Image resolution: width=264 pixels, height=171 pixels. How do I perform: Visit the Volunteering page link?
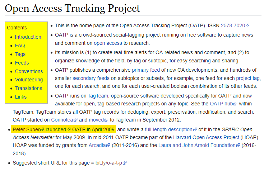tap(29, 80)
